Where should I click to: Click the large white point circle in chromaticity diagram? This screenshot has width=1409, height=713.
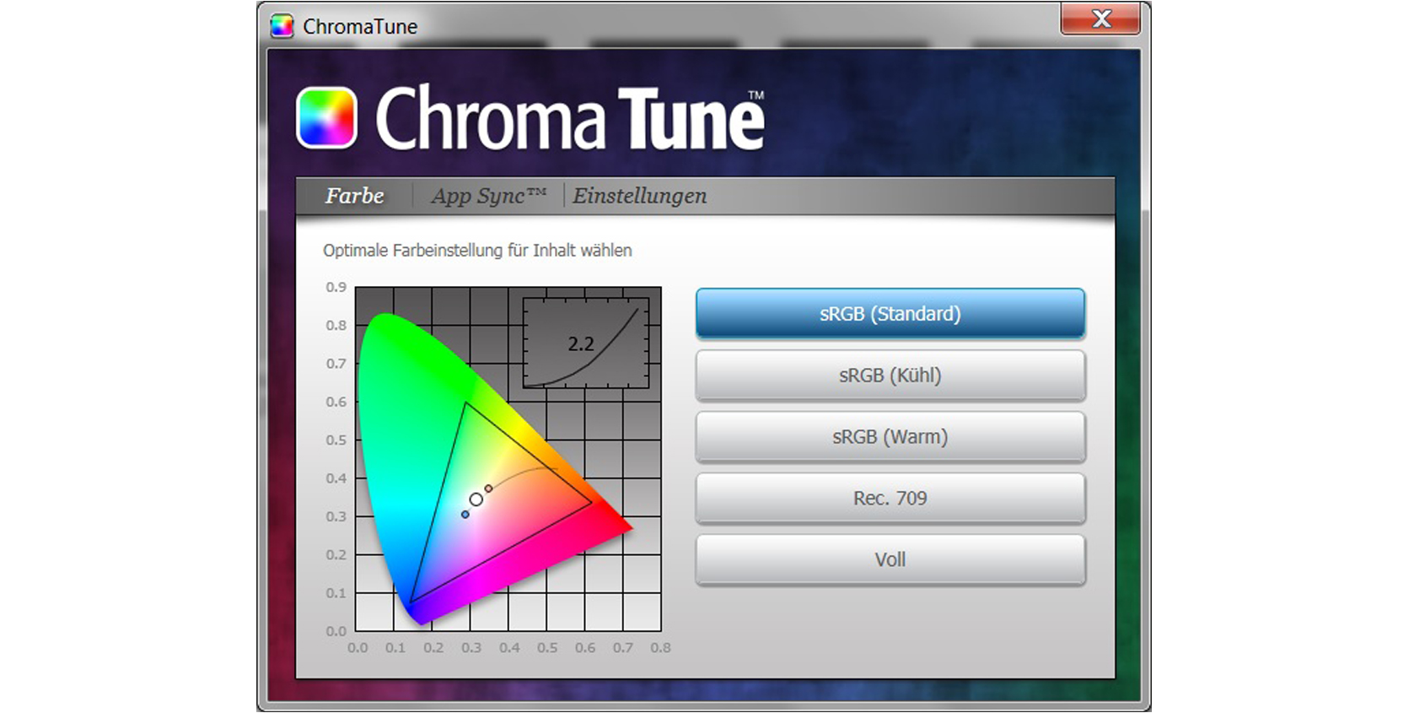[x=476, y=500]
